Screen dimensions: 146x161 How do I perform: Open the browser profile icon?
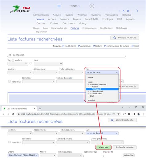point(139,114)
